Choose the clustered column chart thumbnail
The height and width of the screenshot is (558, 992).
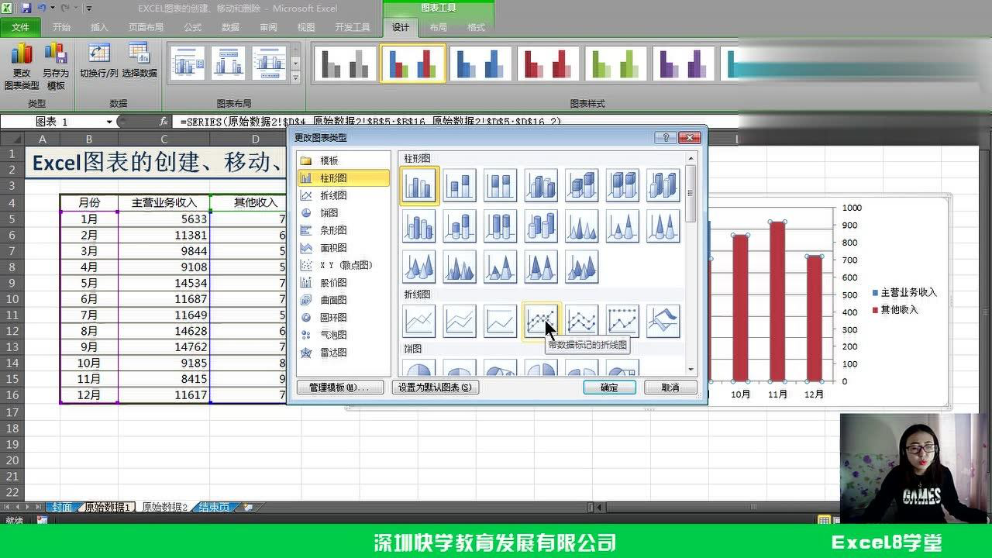coord(419,186)
